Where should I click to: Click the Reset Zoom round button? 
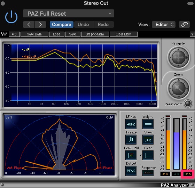188,103
